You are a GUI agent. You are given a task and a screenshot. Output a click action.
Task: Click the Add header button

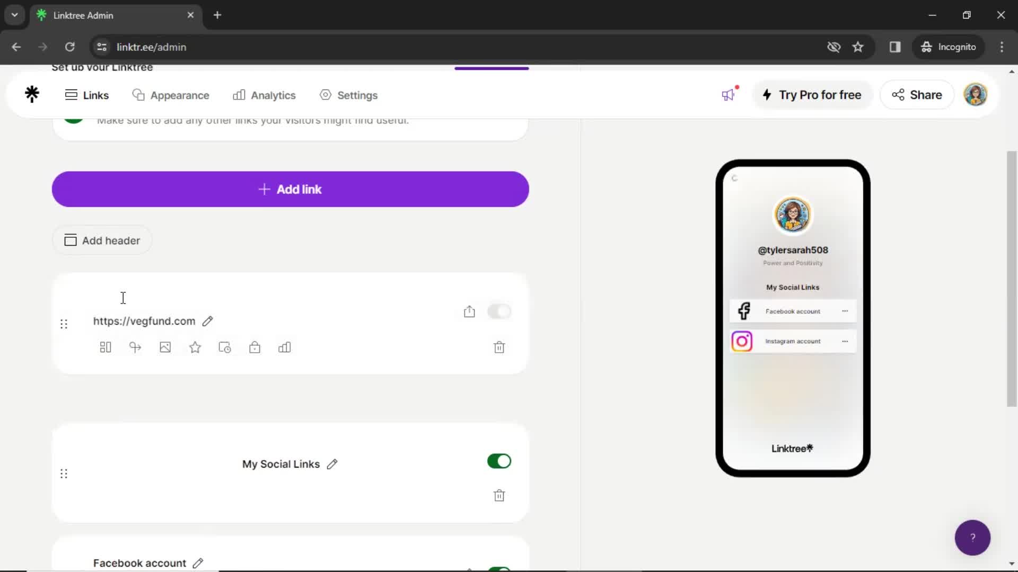[102, 240]
